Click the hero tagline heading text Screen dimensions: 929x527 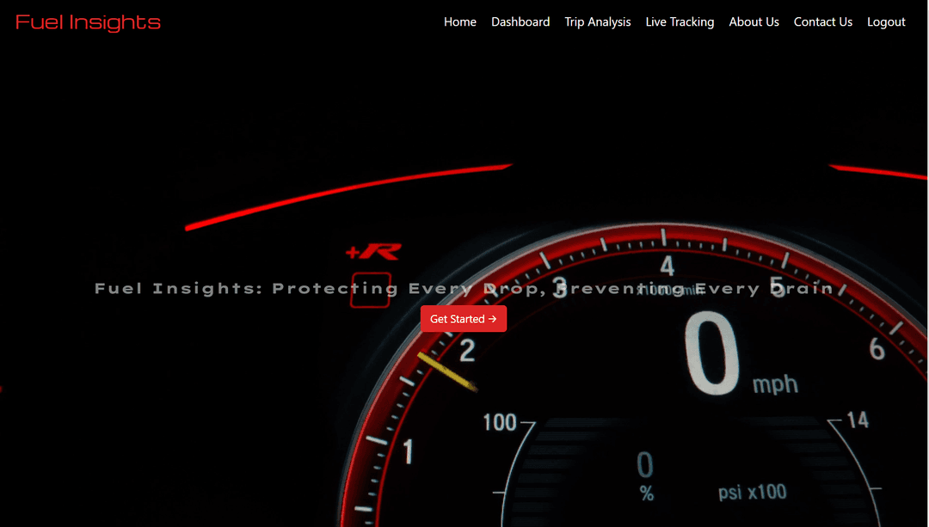464,288
